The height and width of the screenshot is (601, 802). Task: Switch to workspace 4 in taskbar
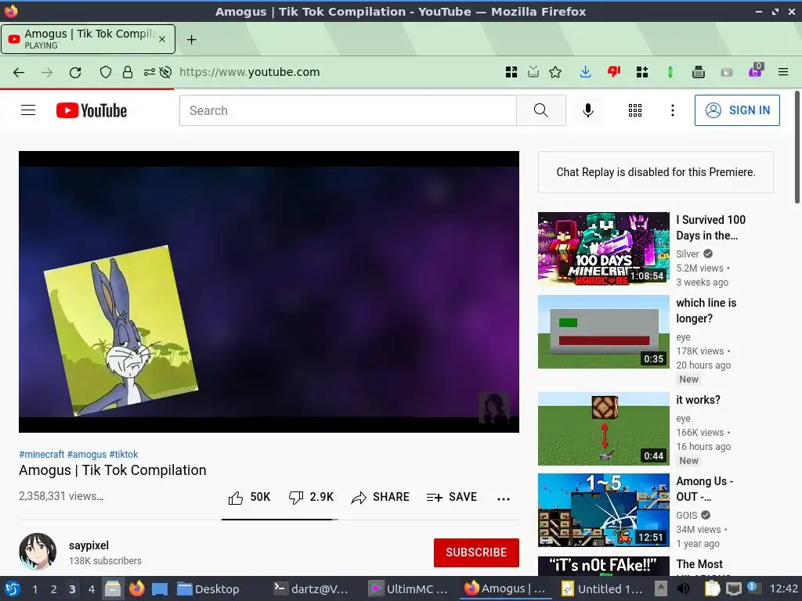(91, 588)
